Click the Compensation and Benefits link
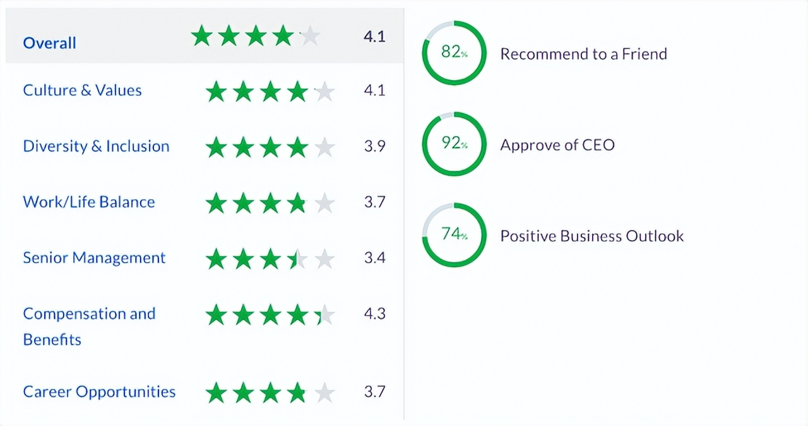 pyautogui.click(x=88, y=326)
